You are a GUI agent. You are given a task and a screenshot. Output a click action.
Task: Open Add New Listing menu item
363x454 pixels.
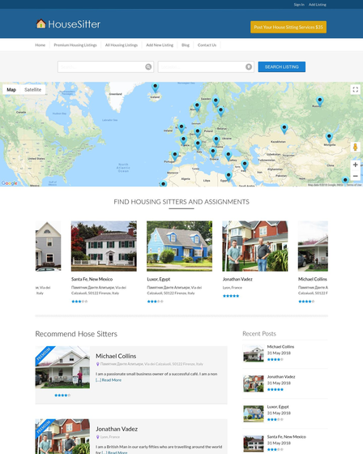160,45
